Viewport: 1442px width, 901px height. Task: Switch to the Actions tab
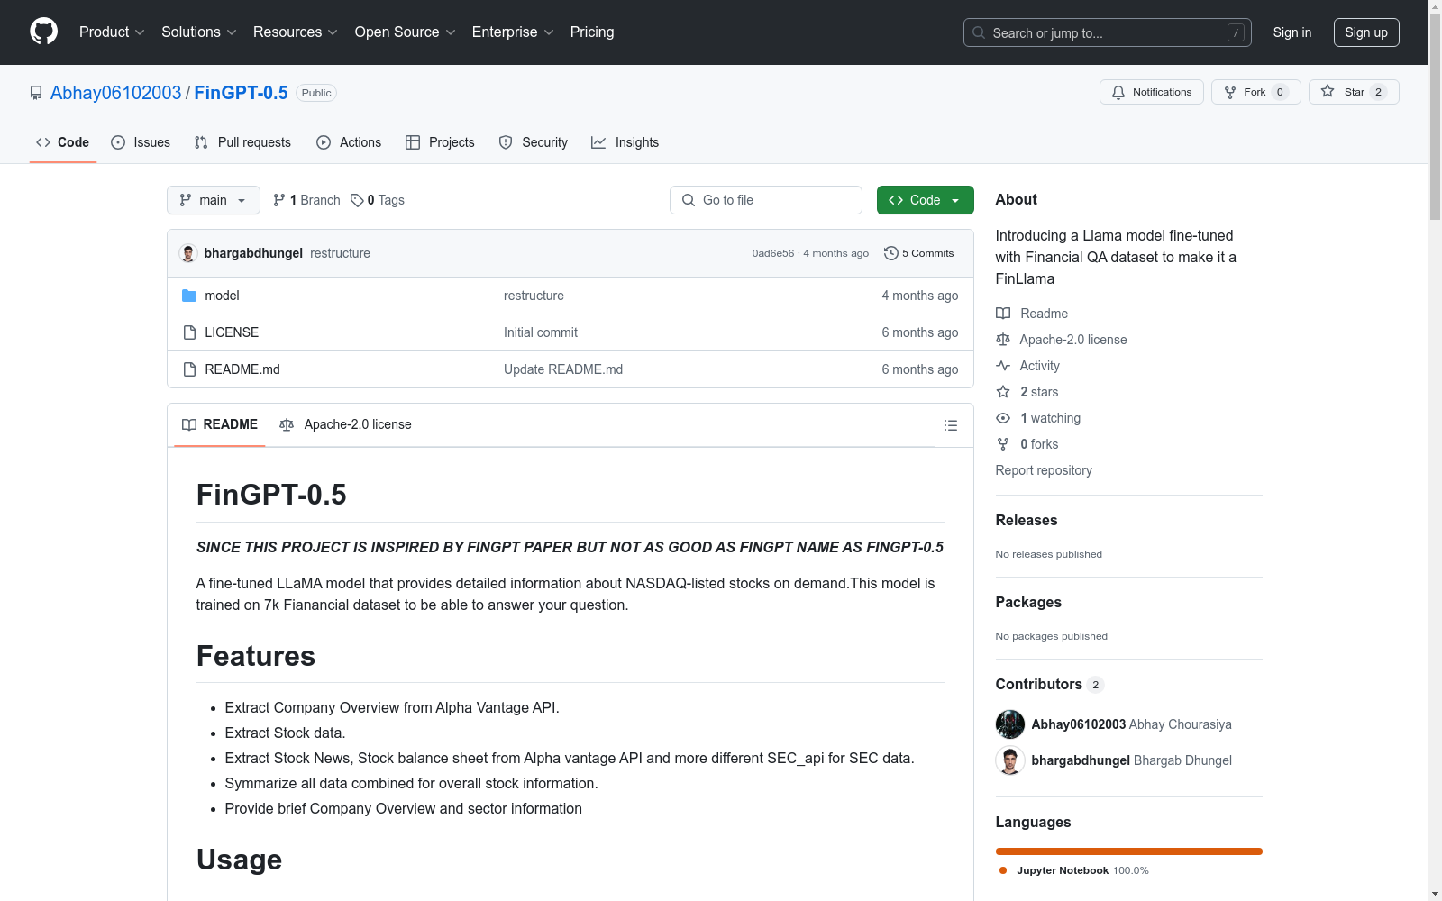coord(349,142)
